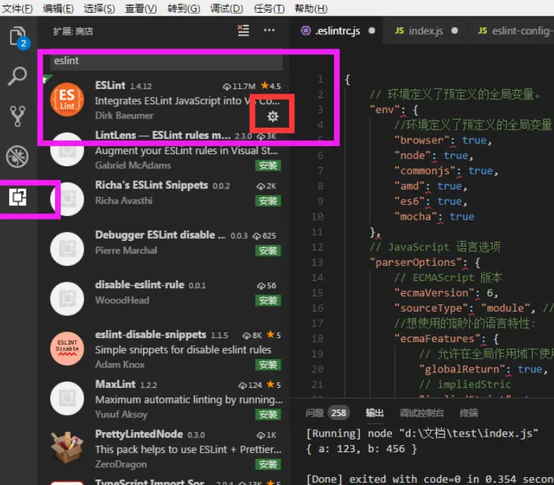Select Debugger ESLint disable title
The width and height of the screenshot is (554, 485).
coord(160,235)
